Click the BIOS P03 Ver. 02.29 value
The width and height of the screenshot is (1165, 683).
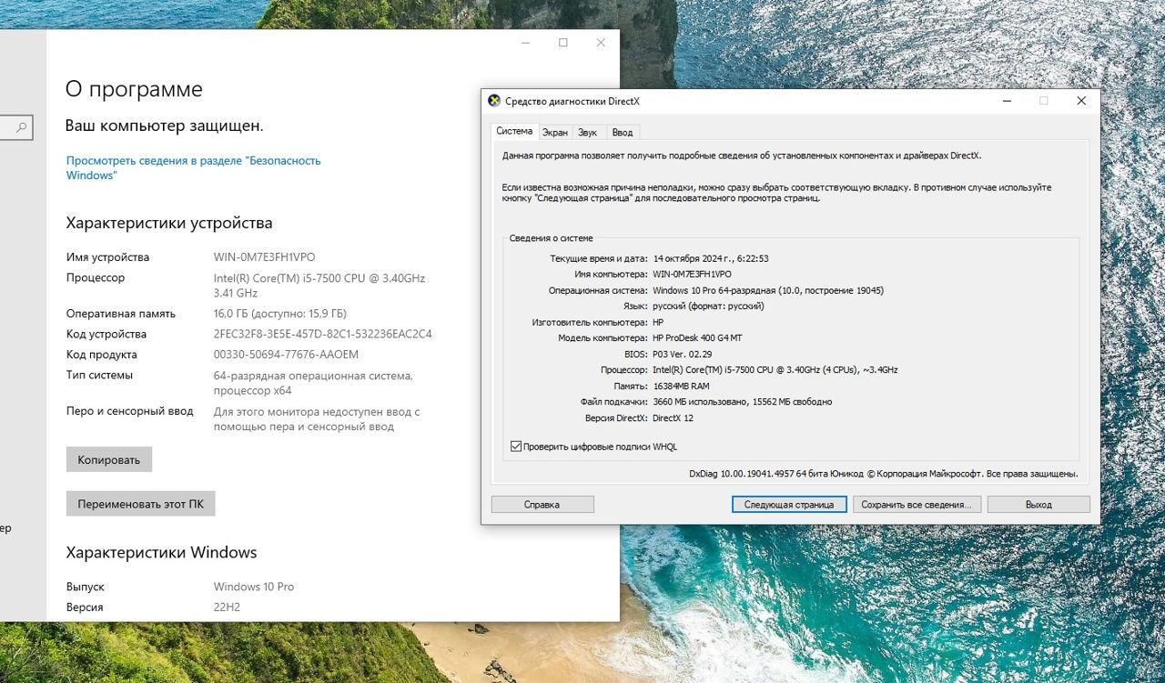(x=682, y=354)
